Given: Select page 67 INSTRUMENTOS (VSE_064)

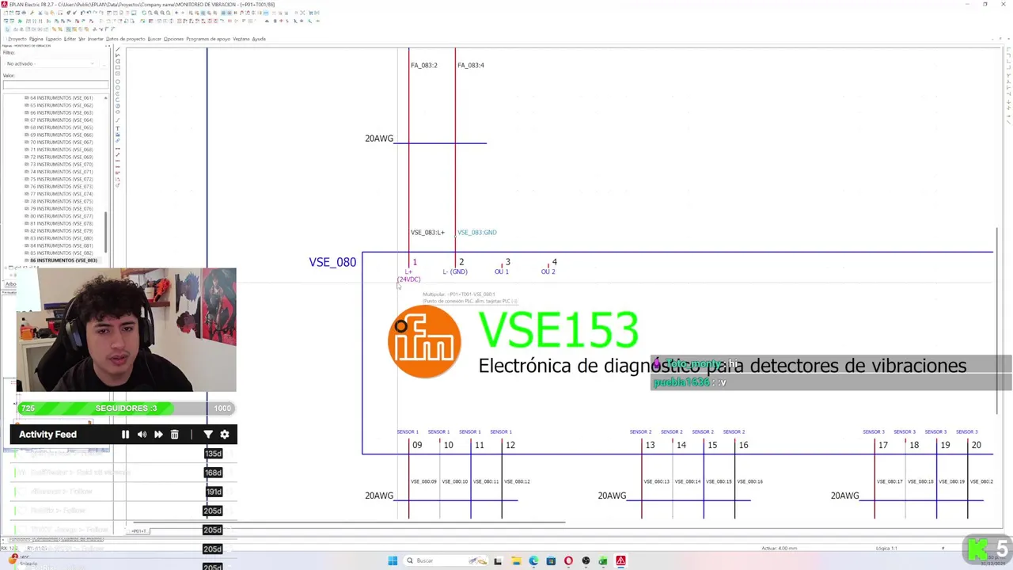Looking at the screenshot, I should tap(61, 120).
